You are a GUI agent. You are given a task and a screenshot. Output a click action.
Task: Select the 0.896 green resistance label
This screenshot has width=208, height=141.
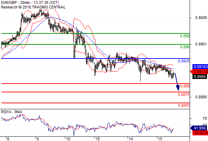click(x=185, y=47)
